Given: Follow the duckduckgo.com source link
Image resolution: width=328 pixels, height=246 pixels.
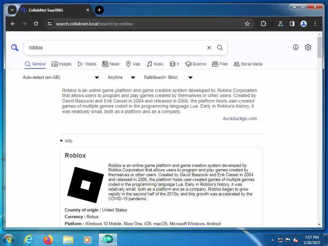Looking at the screenshot, I should pyautogui.click(x=240, y=119).
